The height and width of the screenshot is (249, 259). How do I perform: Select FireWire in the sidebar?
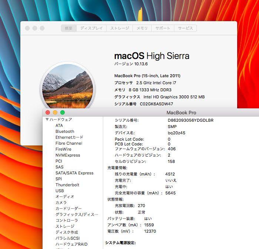pyautogui.click(x=63, y=149)
